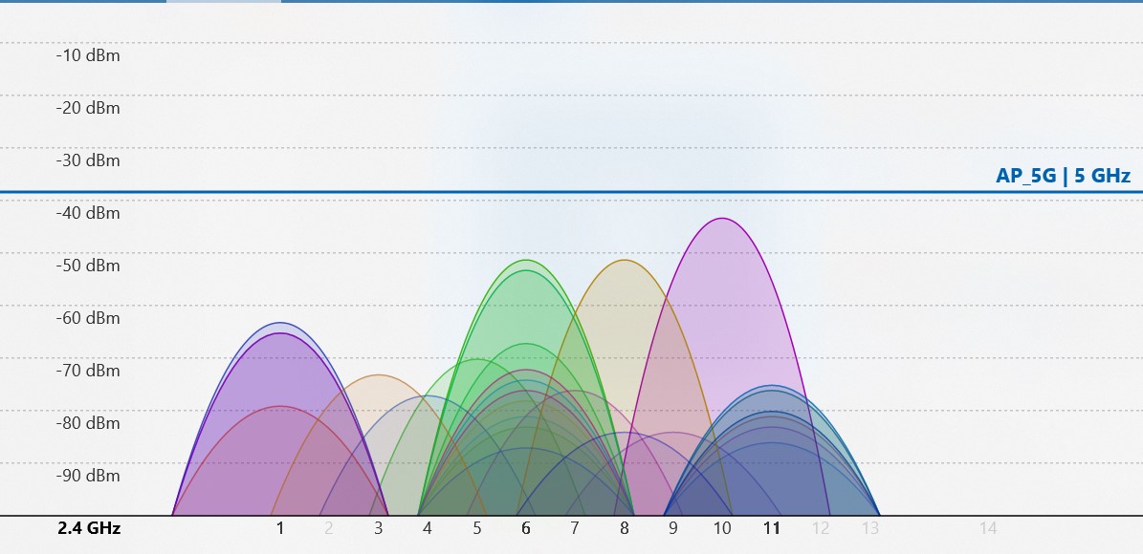The height and width of the screenshot is (554, 1143).
Task: Select the tallest green network curve peak on channel 6
Action: 525,260
